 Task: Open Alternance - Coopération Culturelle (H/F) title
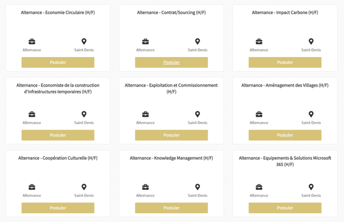(x=58, y=158)
